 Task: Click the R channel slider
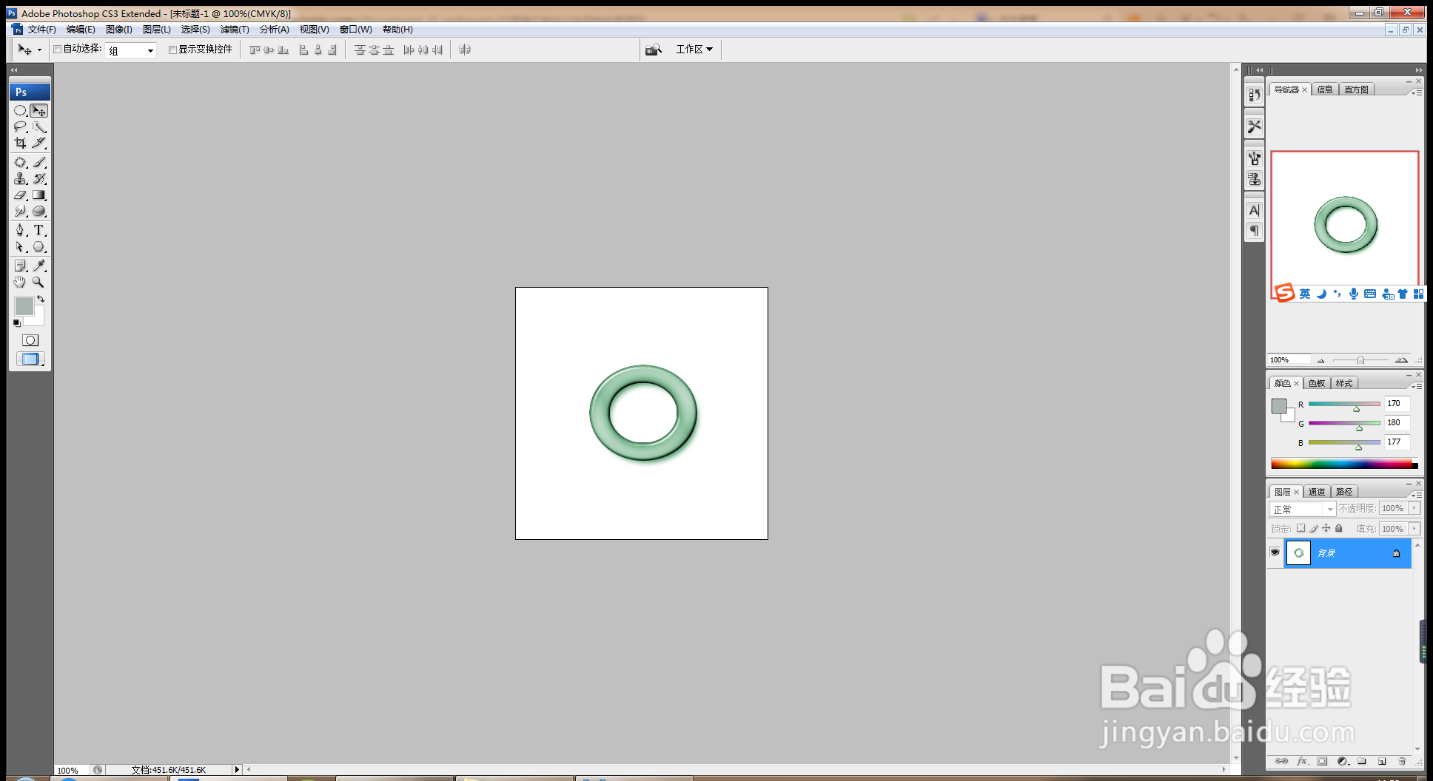[1344, 404]
